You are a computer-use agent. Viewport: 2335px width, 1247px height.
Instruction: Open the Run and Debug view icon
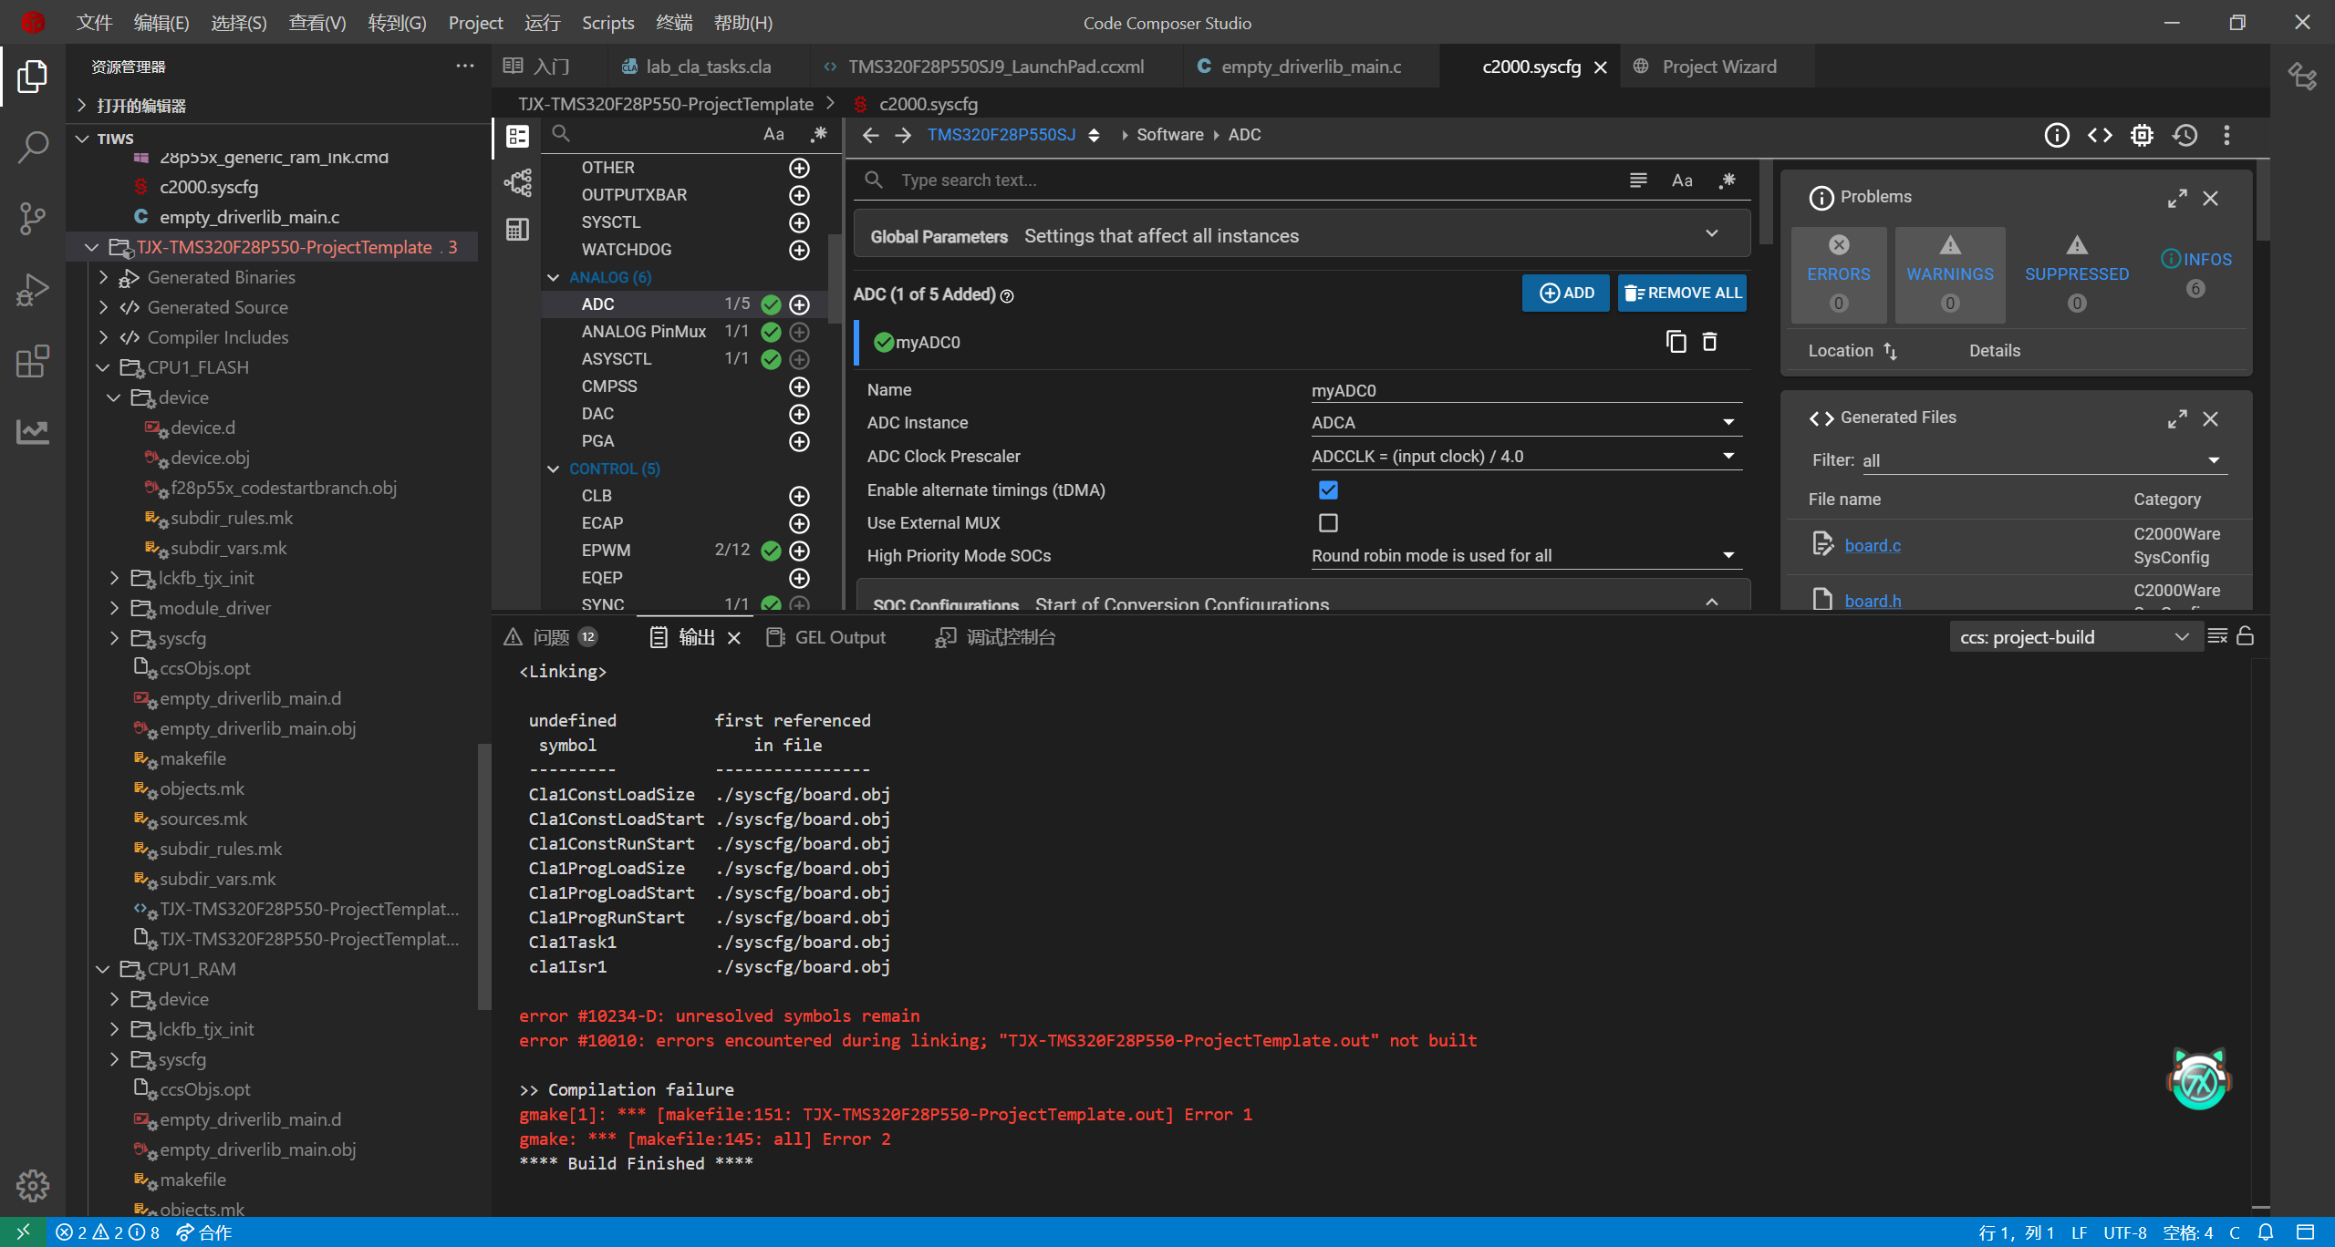point(32,290)
